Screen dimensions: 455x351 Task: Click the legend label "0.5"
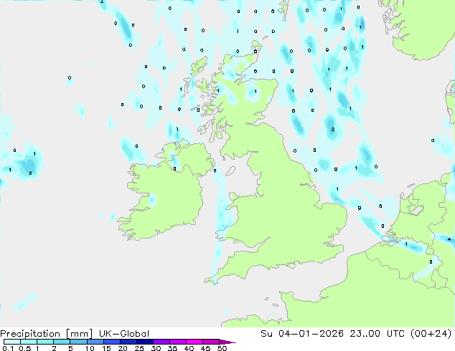pyautogui.click(x=25, y=348)
